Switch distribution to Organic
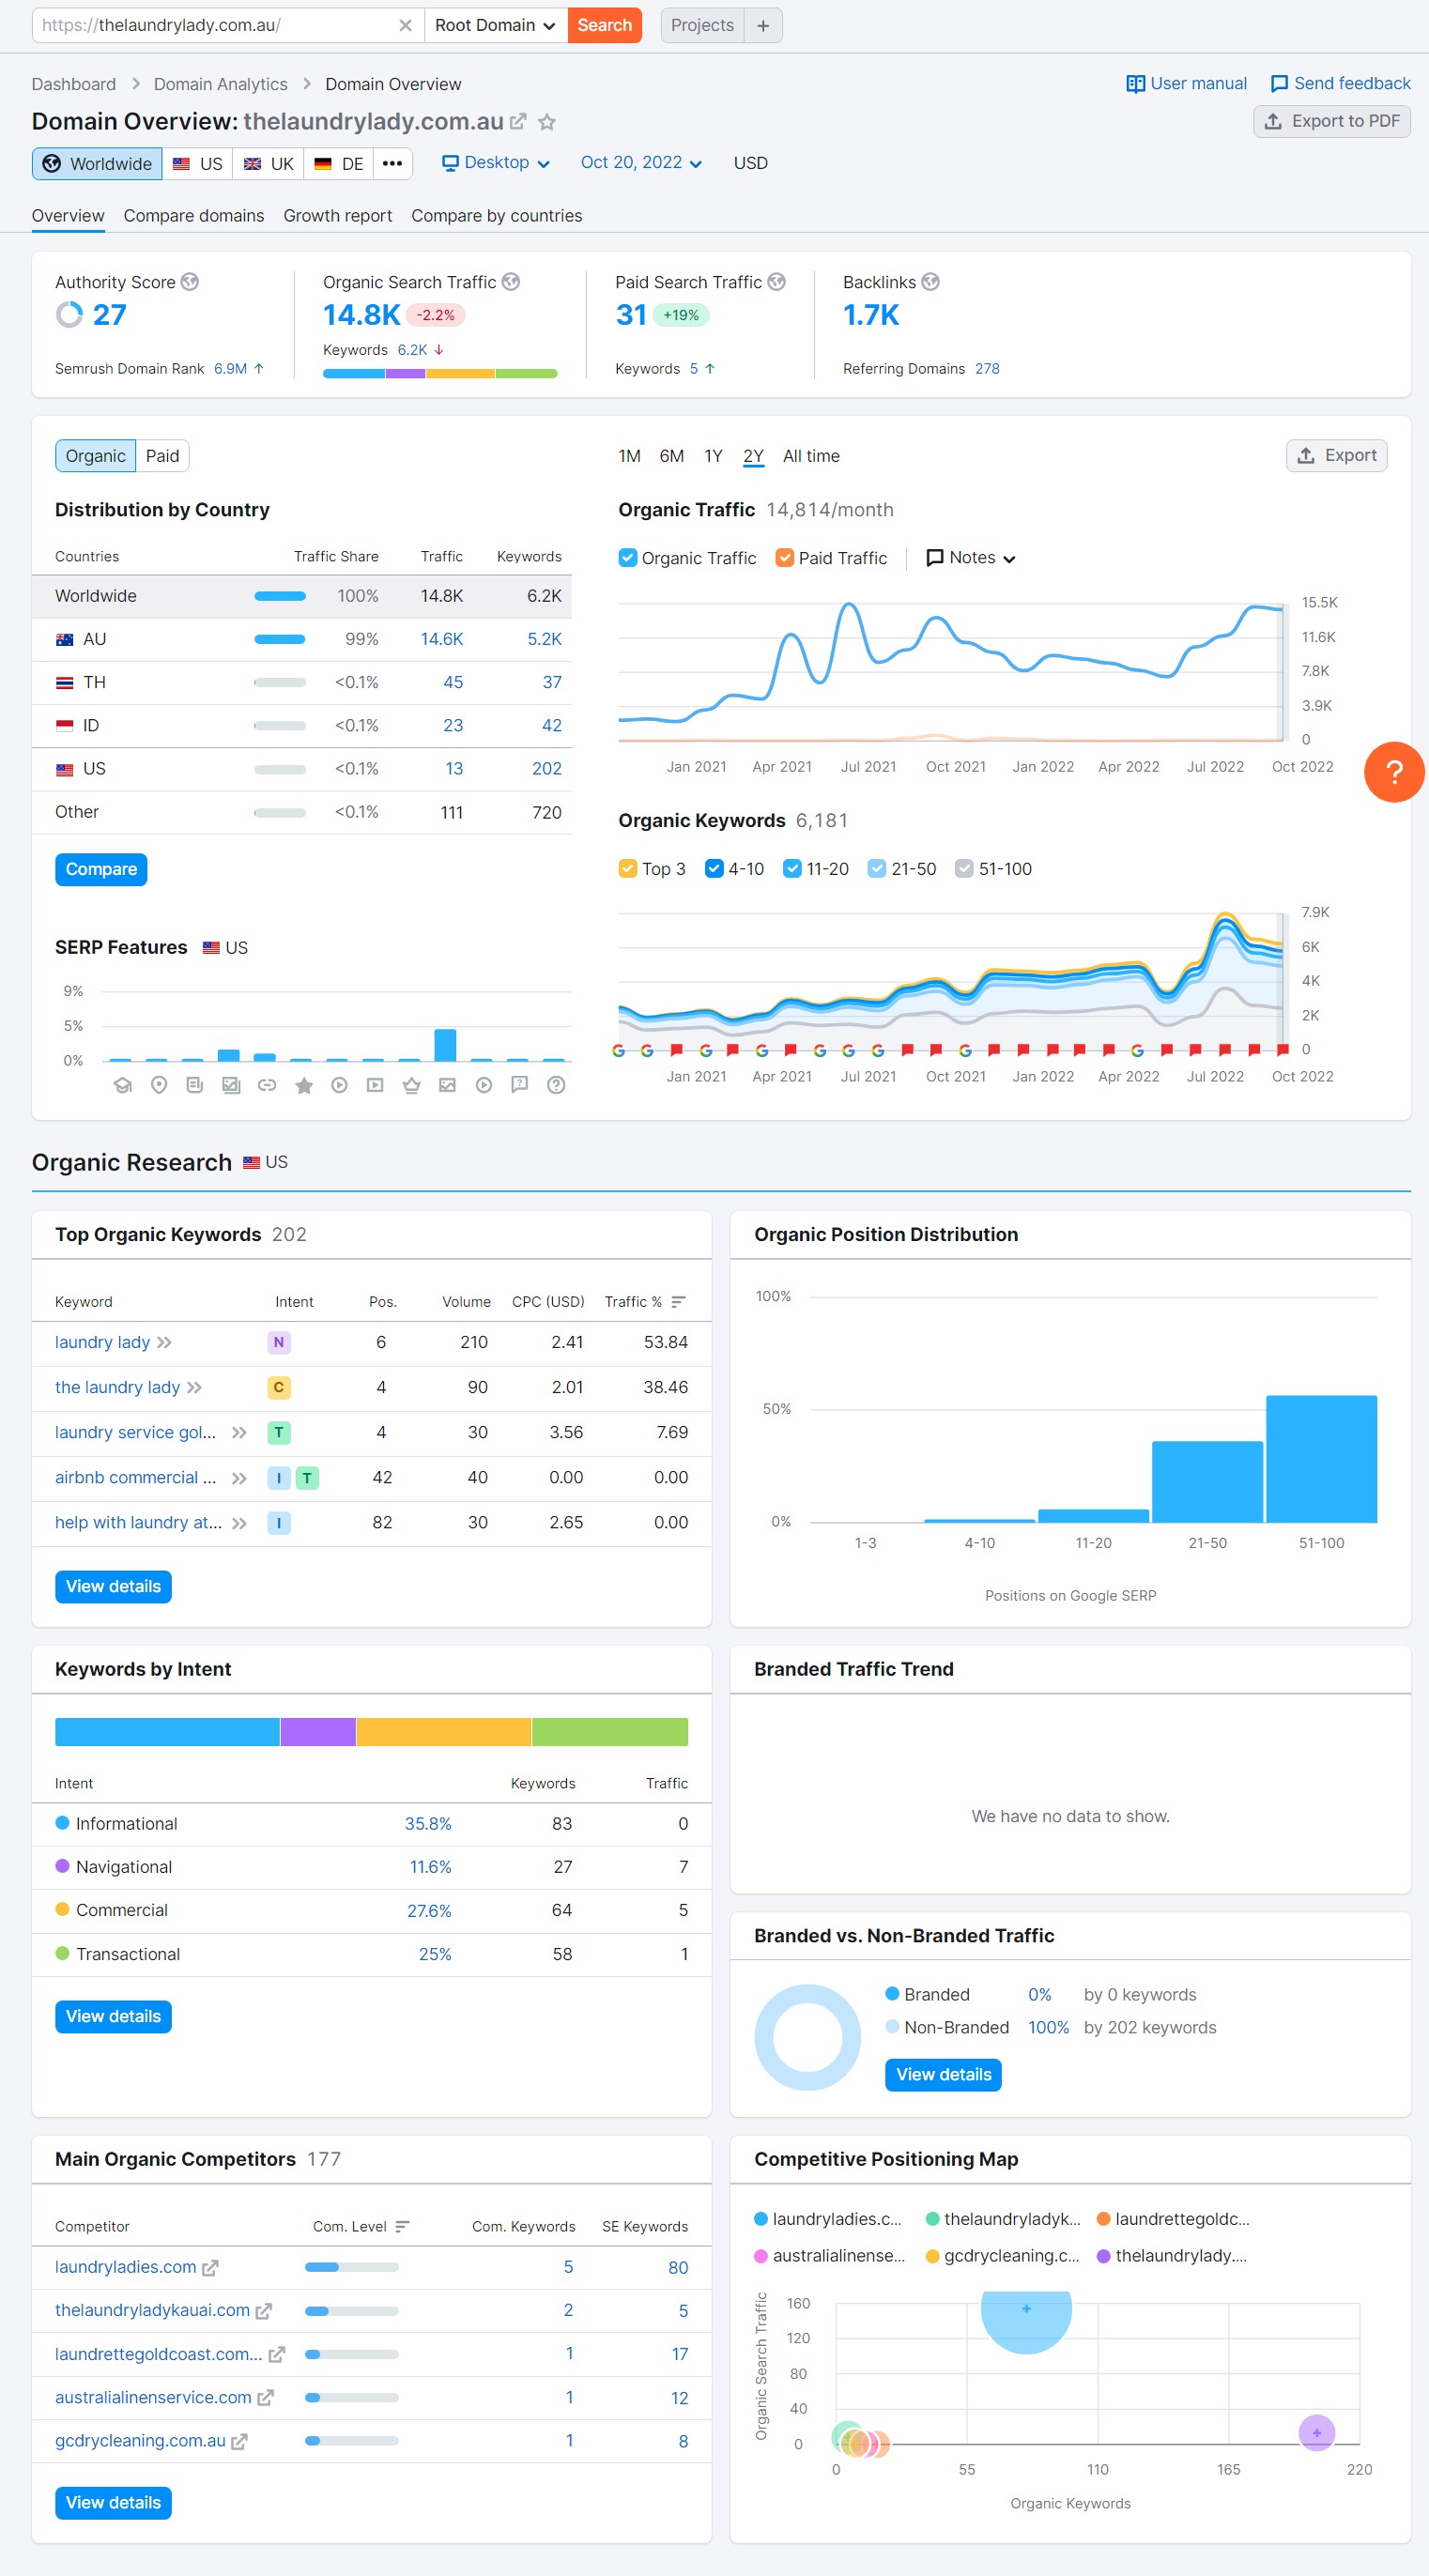Viewport: 1429px width, 2576px height. click(x=96, y=456)
